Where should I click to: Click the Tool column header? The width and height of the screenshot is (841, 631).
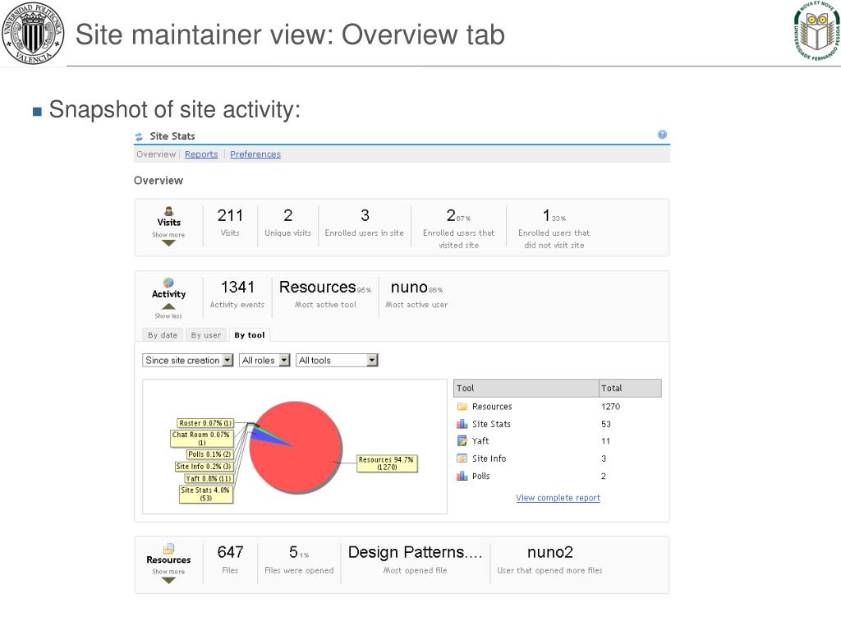tap(526, 388)
